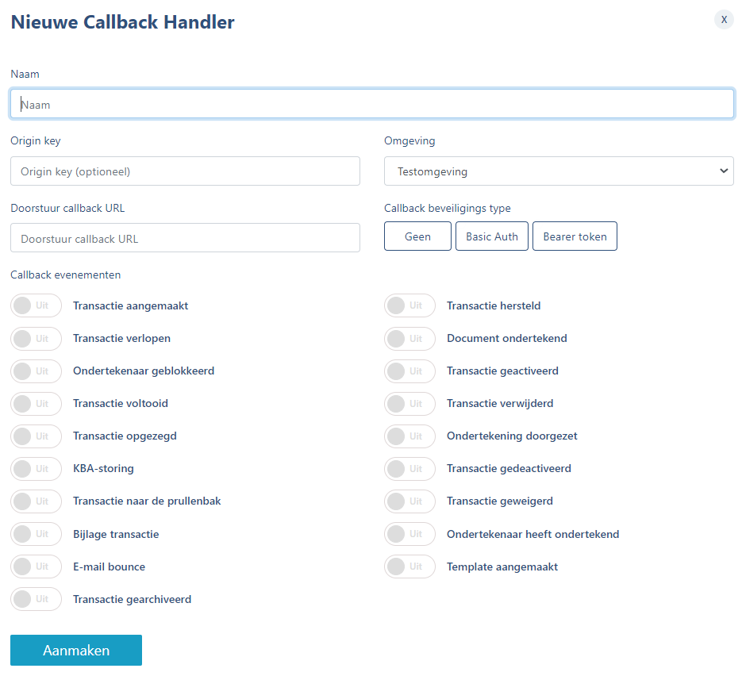Enable Ondertekening doorgezet event
The width and height of the screenshot is (742, 676).
(409, 436)
